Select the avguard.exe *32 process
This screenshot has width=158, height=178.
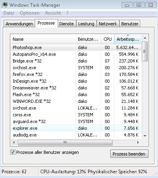pyautogui.click(x=76, y=121)
